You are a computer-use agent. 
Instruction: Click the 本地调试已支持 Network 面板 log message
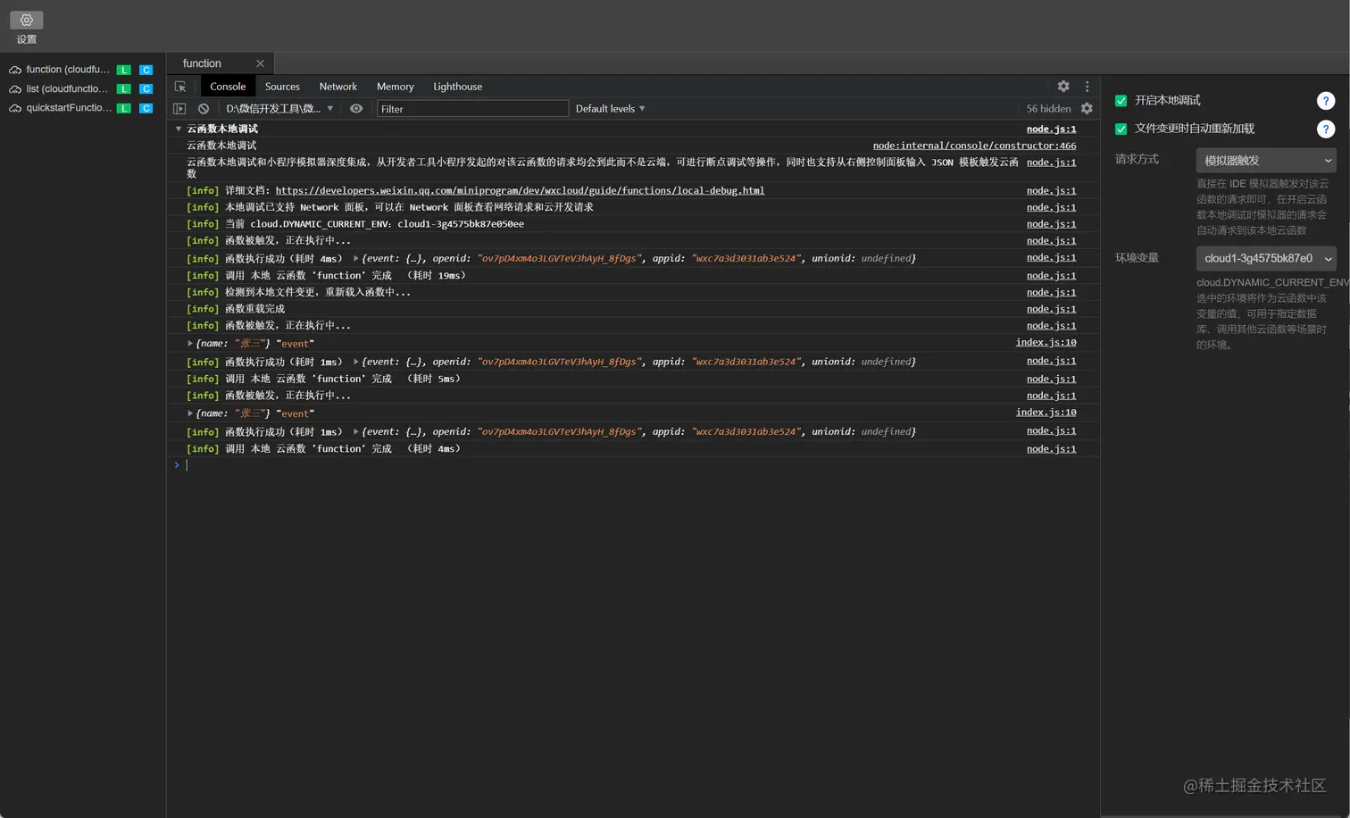pos(409,207)
